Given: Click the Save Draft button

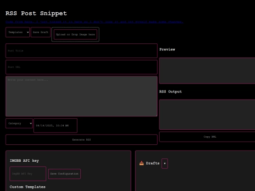Looking at the screenshot, I should point(41,33).
